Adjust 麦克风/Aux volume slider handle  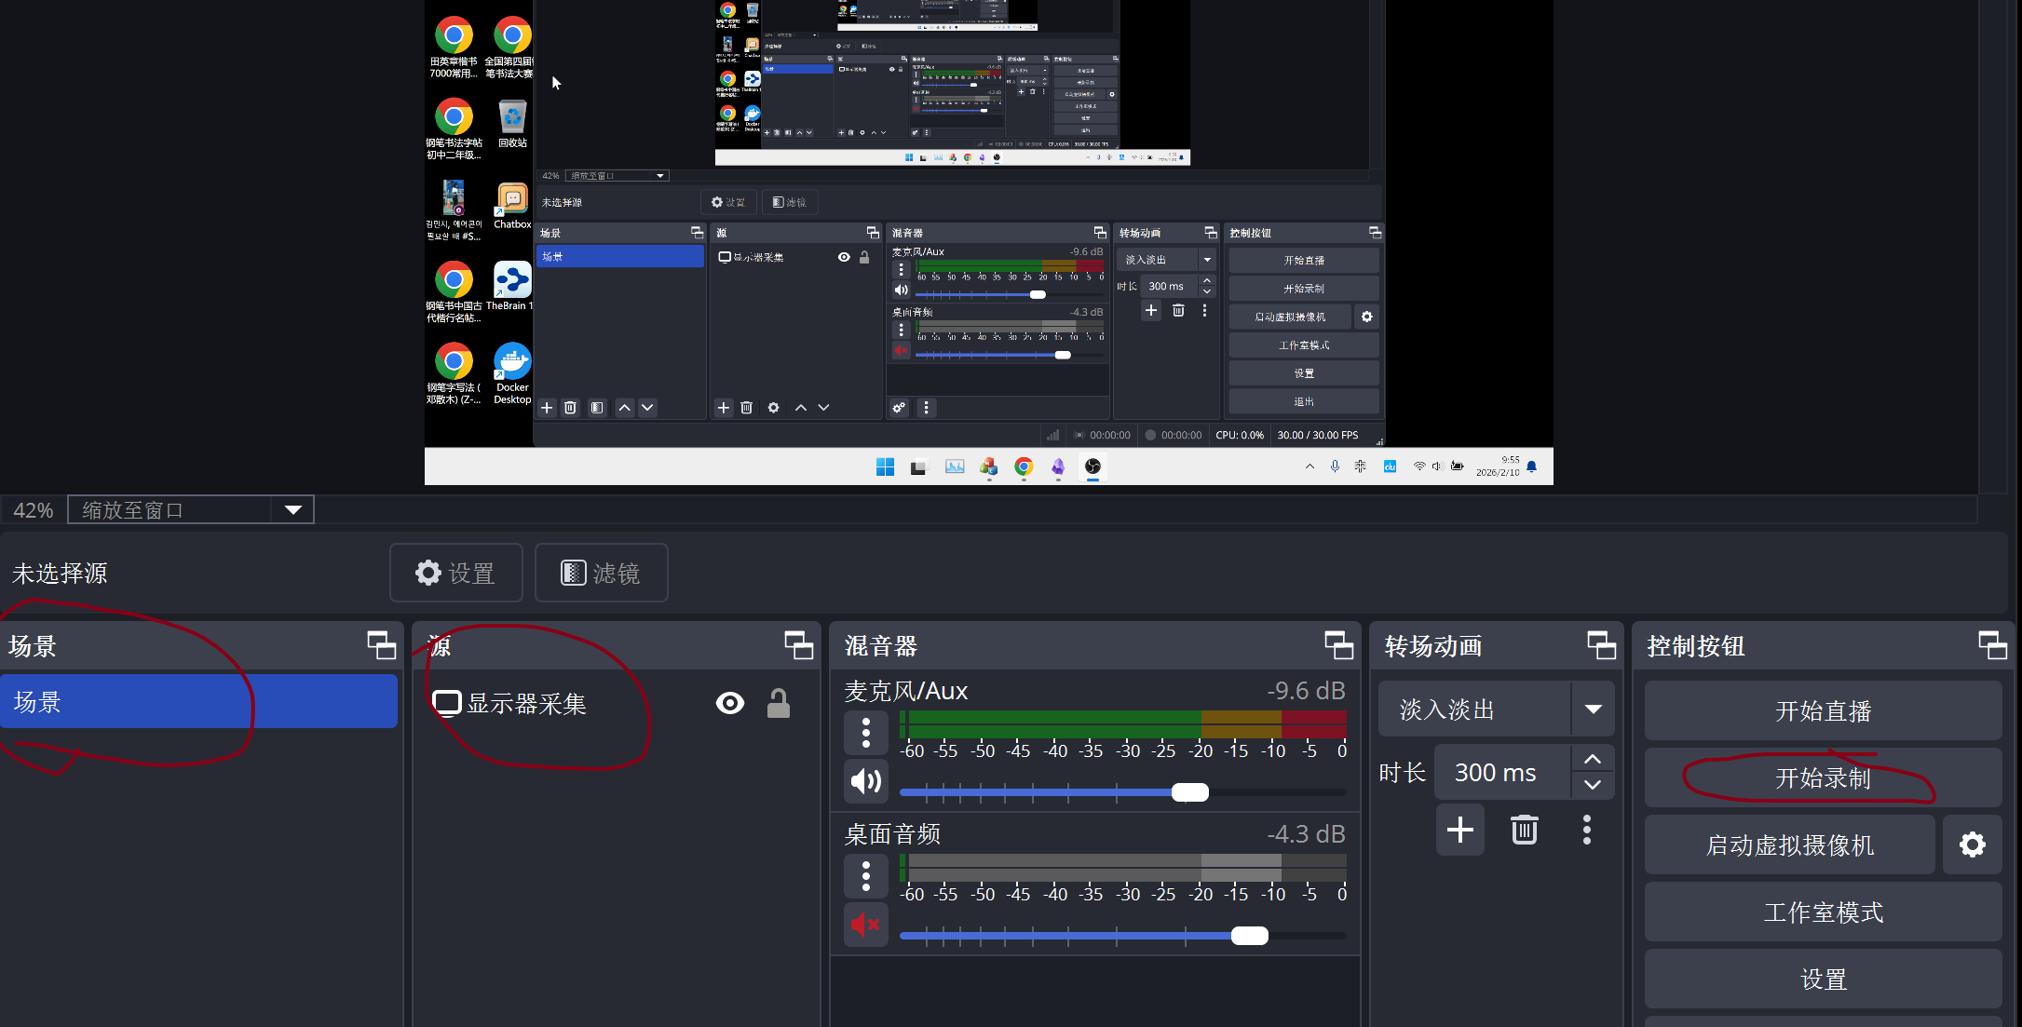(1189, 792)
